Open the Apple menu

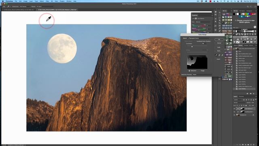click(x=3, y=1)
